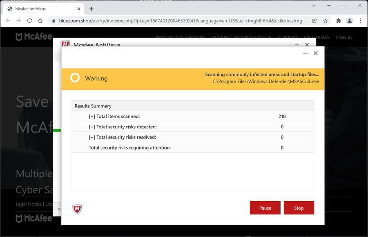Expand Total security risks detected row
The width and height of the screenshot is (368, 237).
click(x=92, y=127)
